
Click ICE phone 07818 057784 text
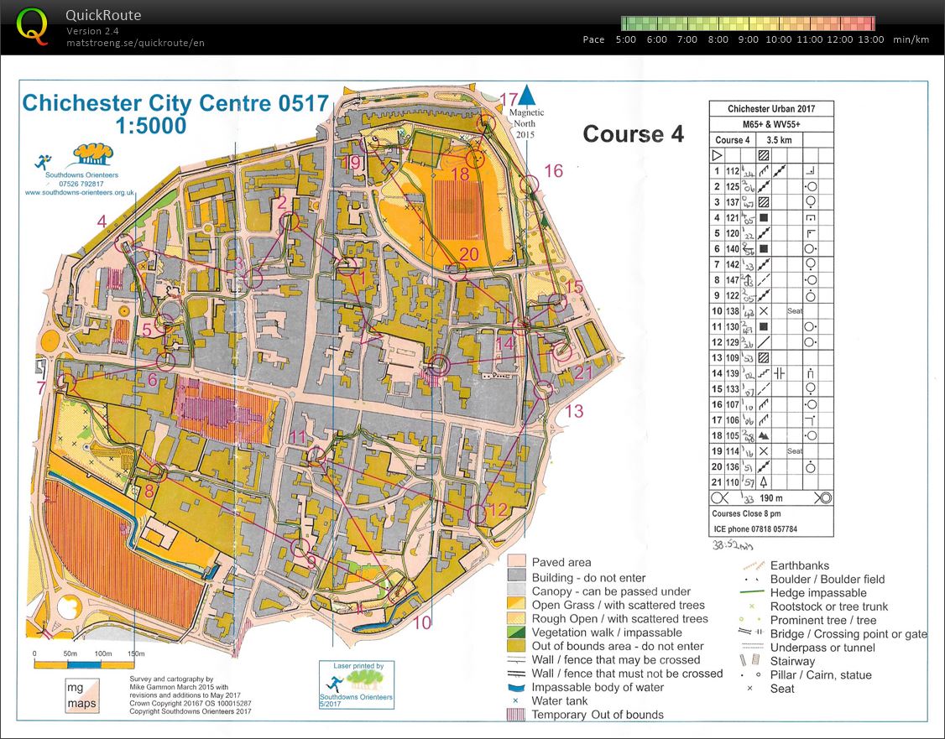coord(755,529)
